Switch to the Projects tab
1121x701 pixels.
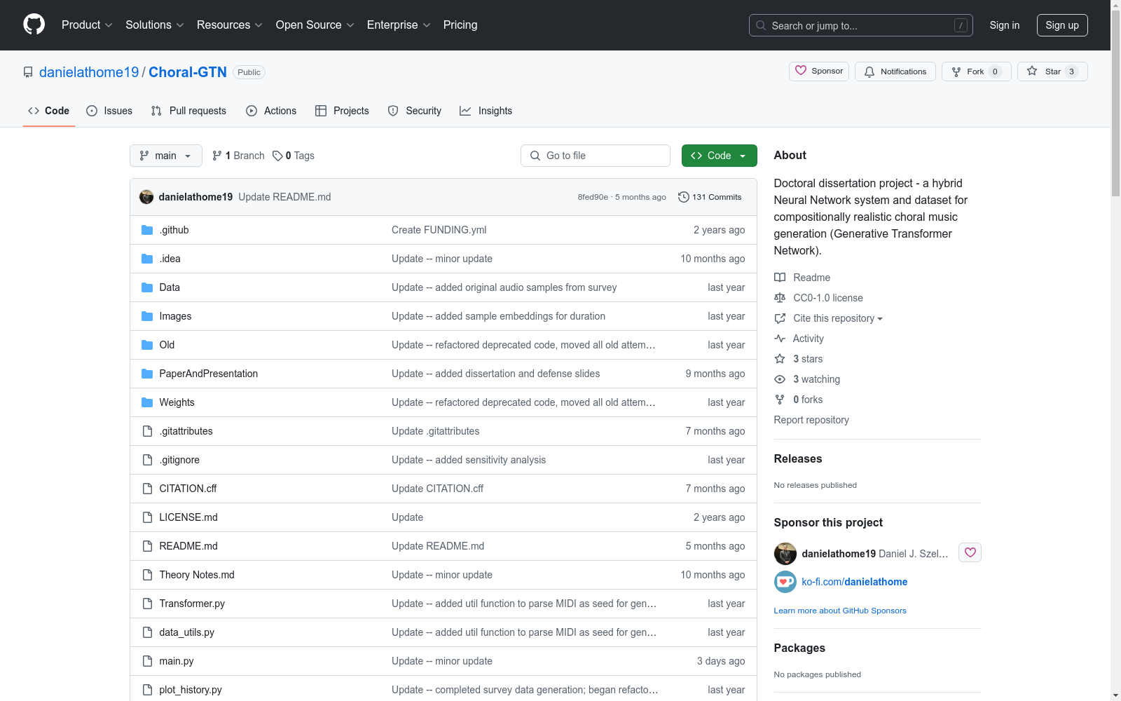[x=342, y=111]
